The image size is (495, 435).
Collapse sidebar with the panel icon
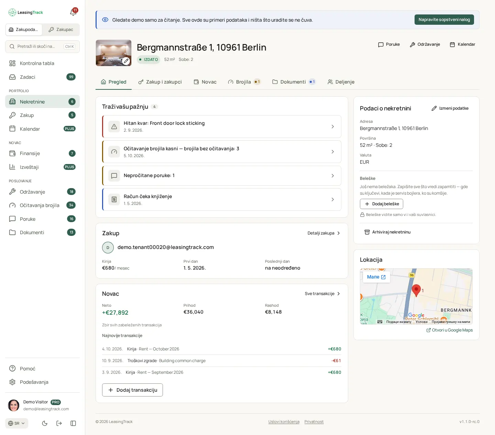point(73,423)
